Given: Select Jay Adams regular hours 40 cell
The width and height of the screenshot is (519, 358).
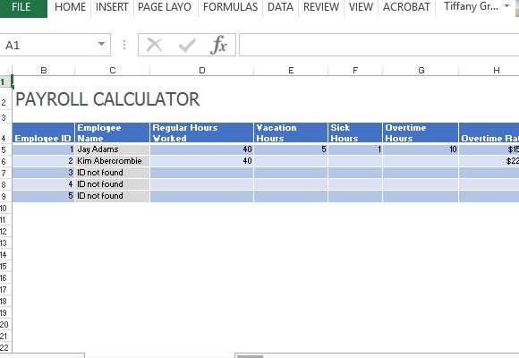Looking at the screenshot, I should coord(202,149).
